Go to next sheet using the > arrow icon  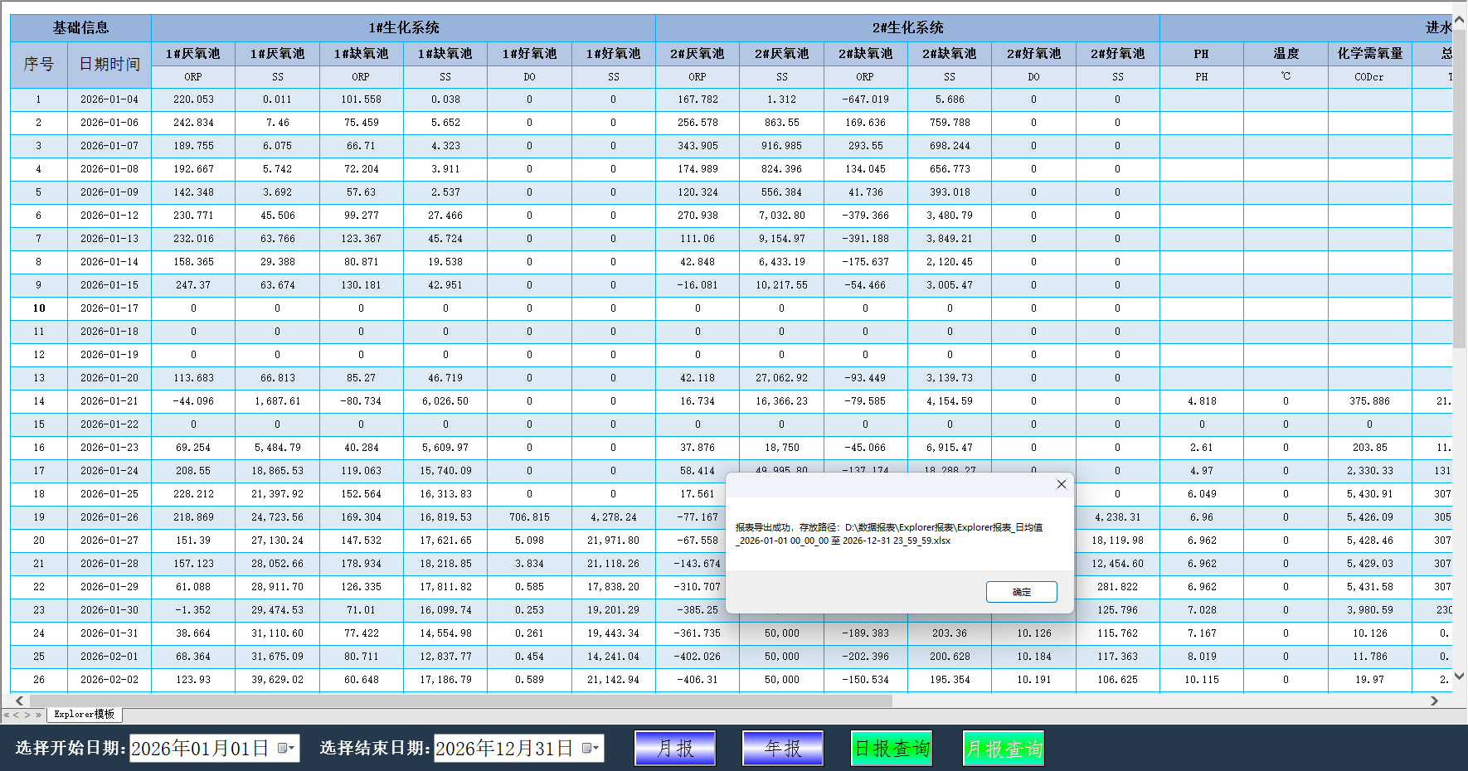pyautogui.click(x=28, y=714)
